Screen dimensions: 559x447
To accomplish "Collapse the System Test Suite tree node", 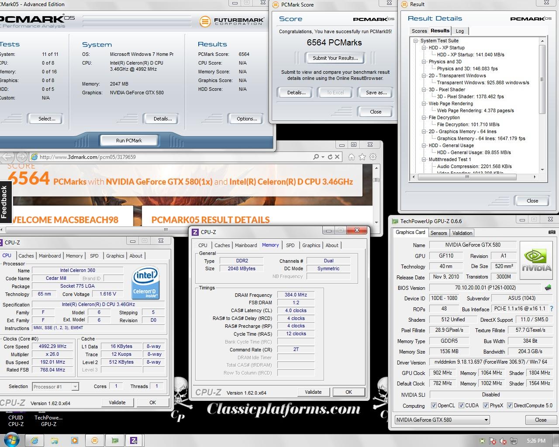I will [x=416, y=41].
